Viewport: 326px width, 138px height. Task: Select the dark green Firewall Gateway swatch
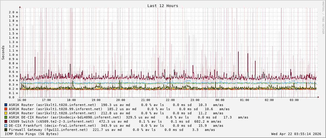[6, 130]
